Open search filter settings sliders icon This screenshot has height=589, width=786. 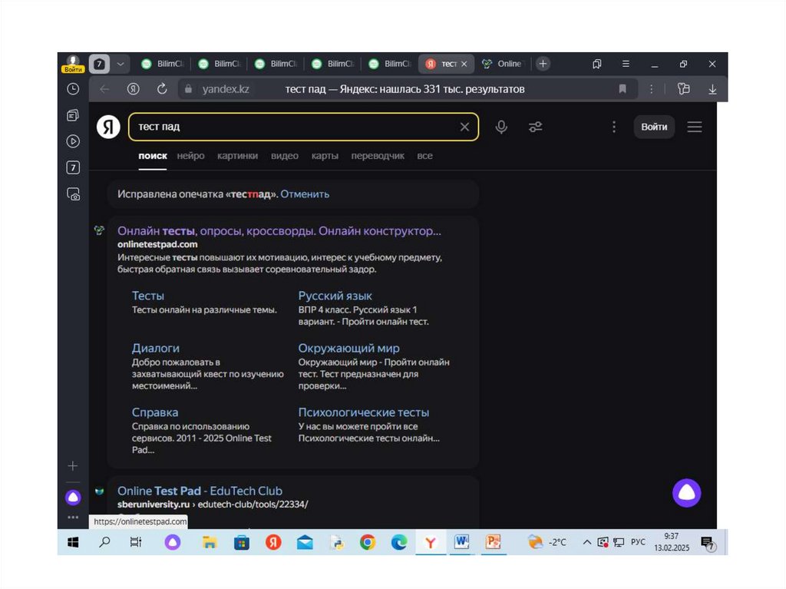pyautogui.click(x=535, y=127)
